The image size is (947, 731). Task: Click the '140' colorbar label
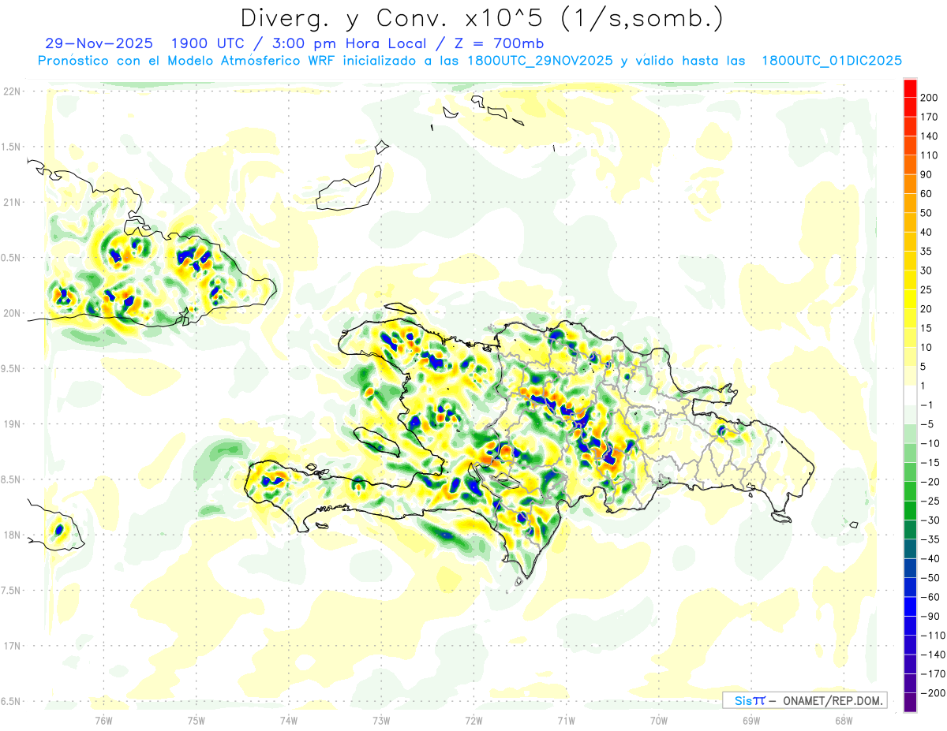coord(930,136)
